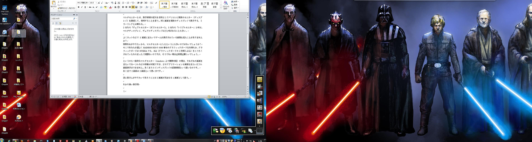Expand the styles gallery more arrow
The width and height of the screenshot is (532, 142).
(221, 7)
